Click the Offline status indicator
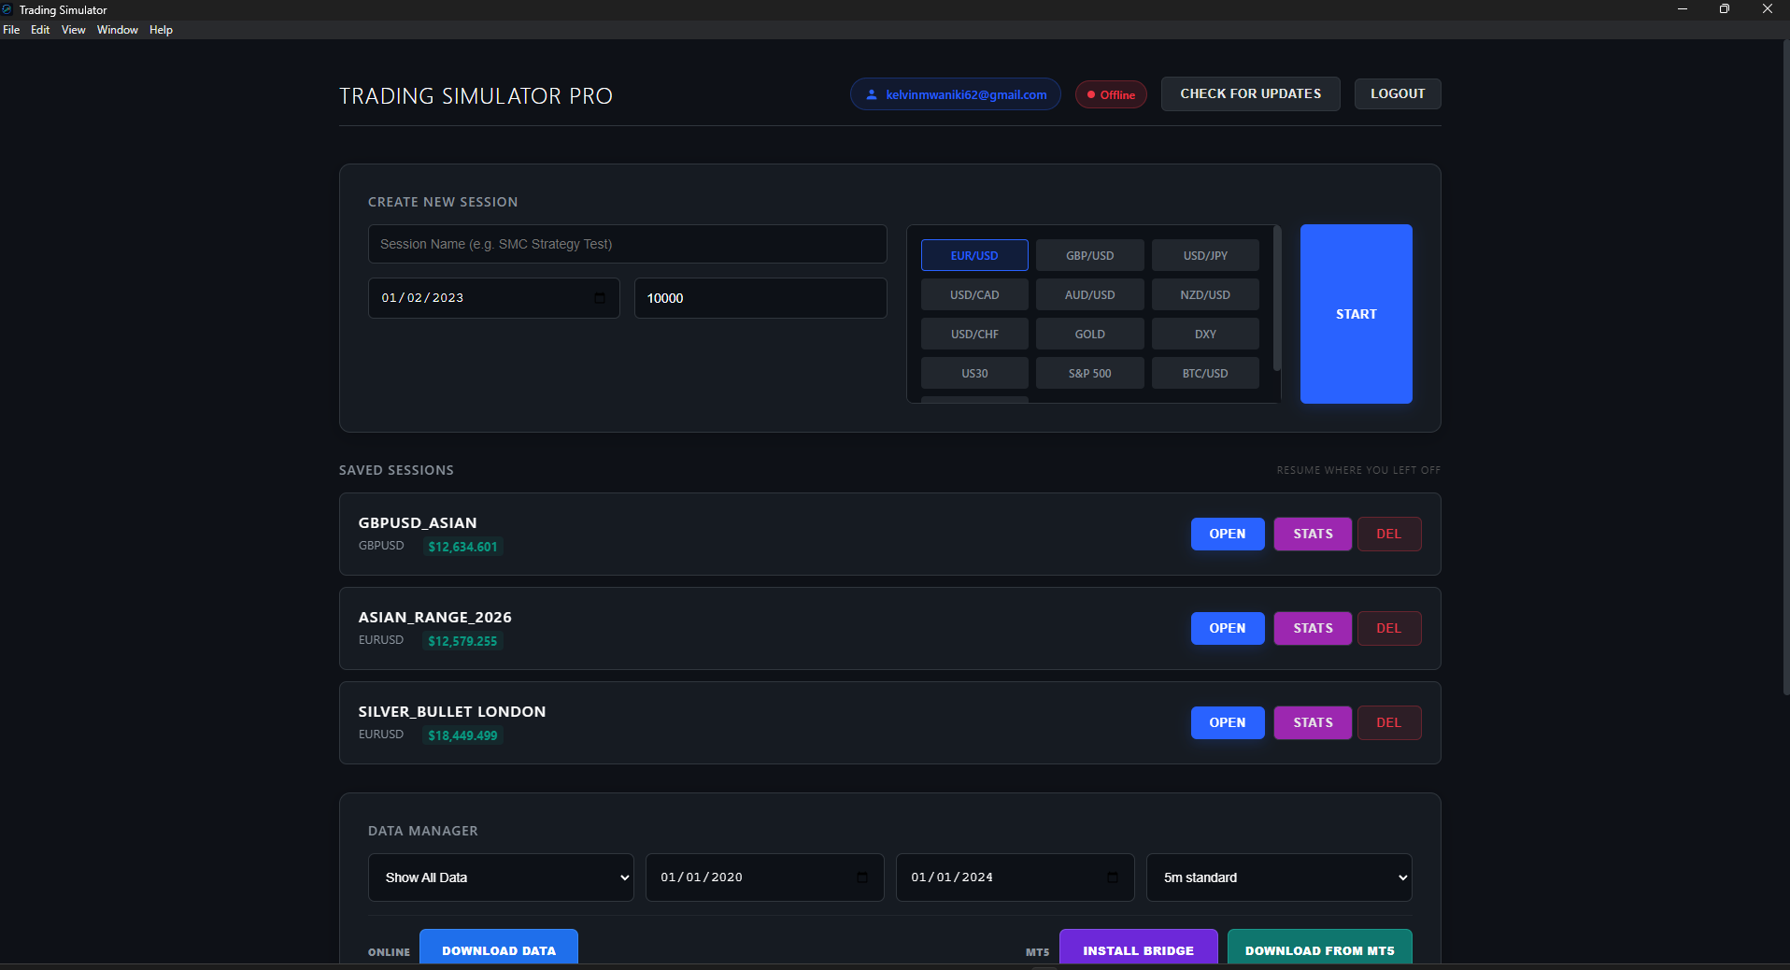Viewport: 1790px width, 970px height. point(1111,94)
